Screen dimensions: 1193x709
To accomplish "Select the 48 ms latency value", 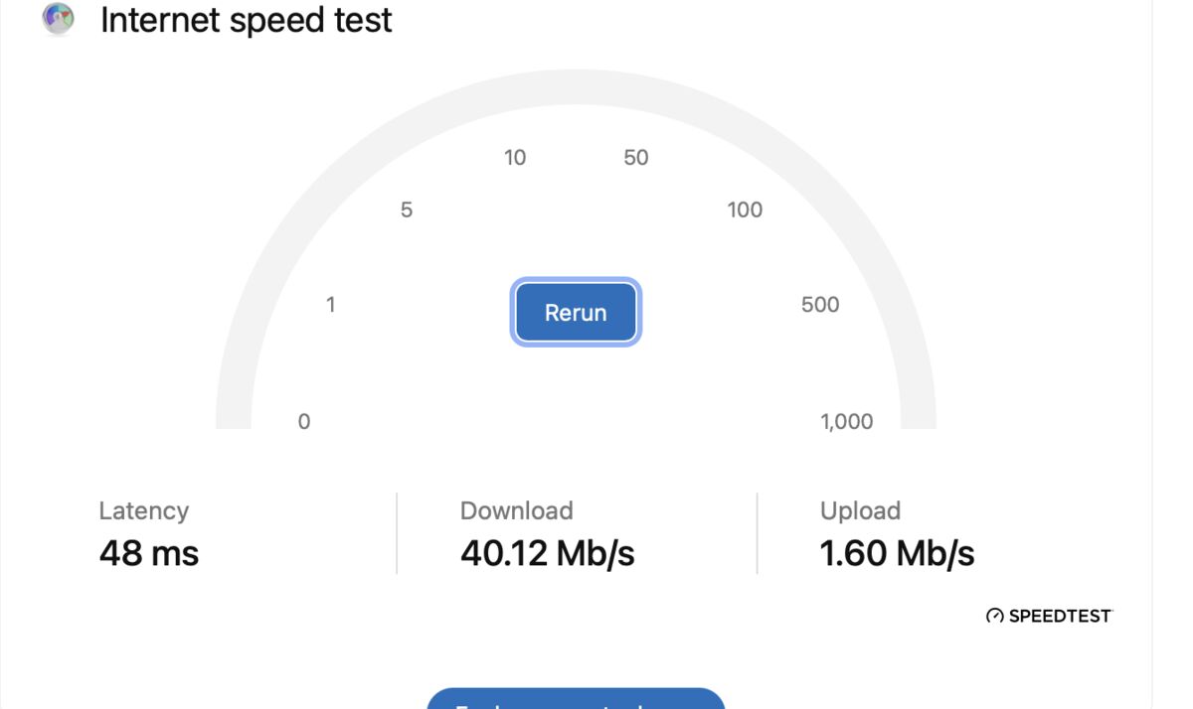I will [149, 553].
